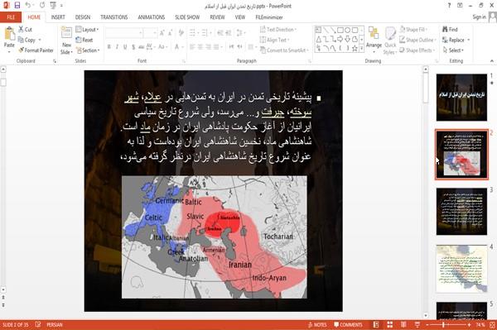Select slide 1 thumbnail

[461, 98]
